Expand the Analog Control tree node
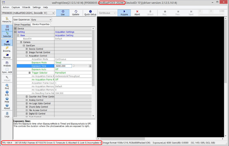 tap(27, 100)
